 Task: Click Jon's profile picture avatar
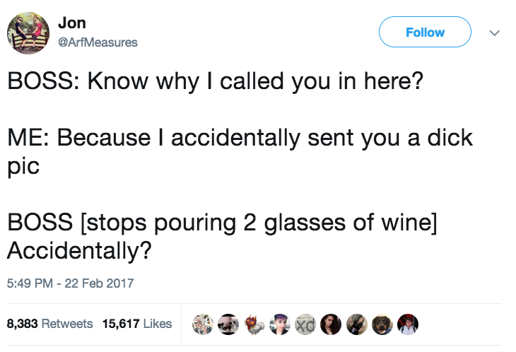click(28, 33)
